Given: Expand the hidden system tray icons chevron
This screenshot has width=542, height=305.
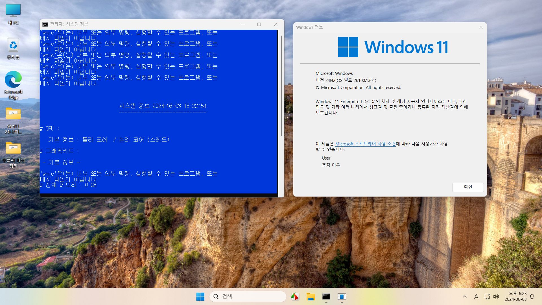Looking at the screenshot, I should coord(465,297).
